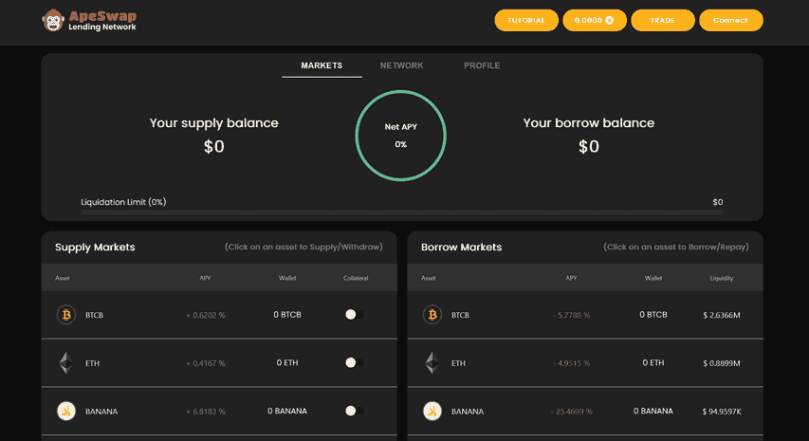Click the ApeSwap monkey logo icon
The image size is (809, 441).
[x=52, y=20]
